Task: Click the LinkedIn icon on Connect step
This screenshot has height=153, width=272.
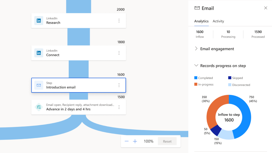Action: [39, 53]
